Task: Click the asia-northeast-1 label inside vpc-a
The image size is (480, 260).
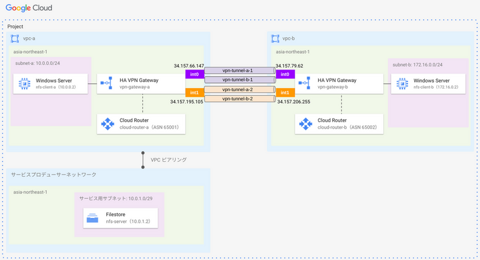Action: pyautogui.click(x=31, y=52)
